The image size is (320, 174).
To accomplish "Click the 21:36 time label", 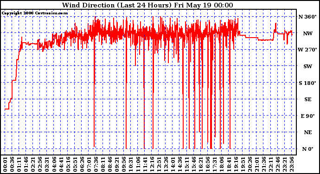I will click(x=263, y=164).
